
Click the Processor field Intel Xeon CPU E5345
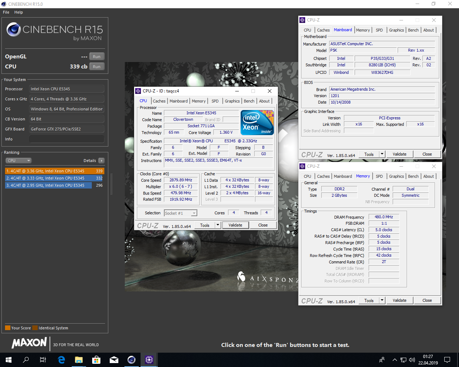(x=67, y=89)
